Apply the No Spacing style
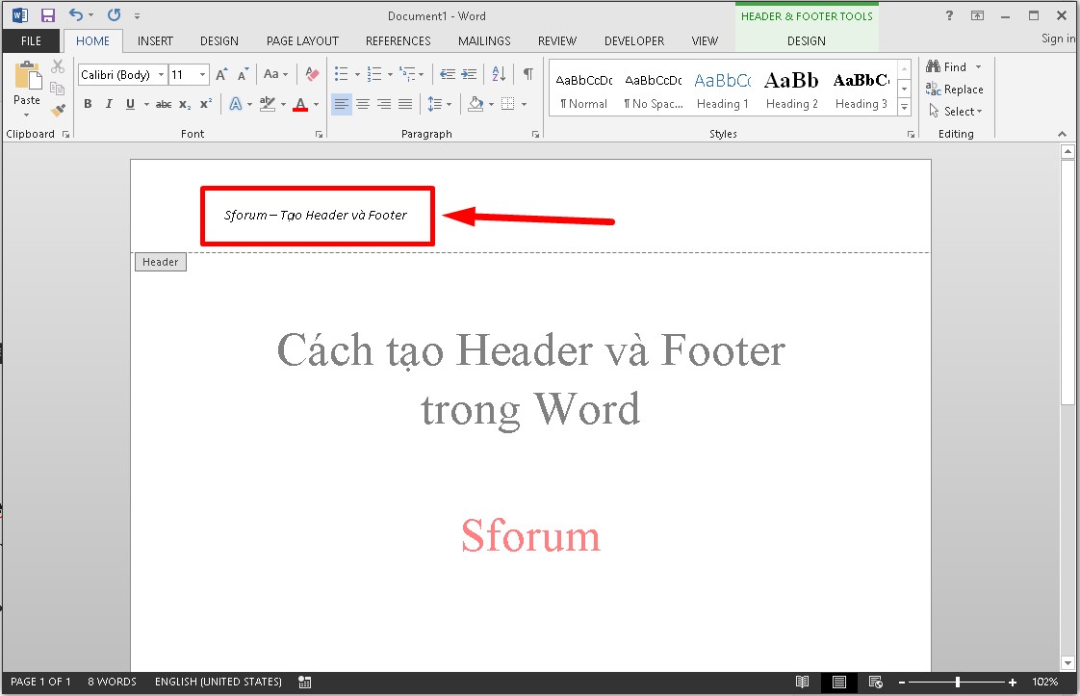 654,89
